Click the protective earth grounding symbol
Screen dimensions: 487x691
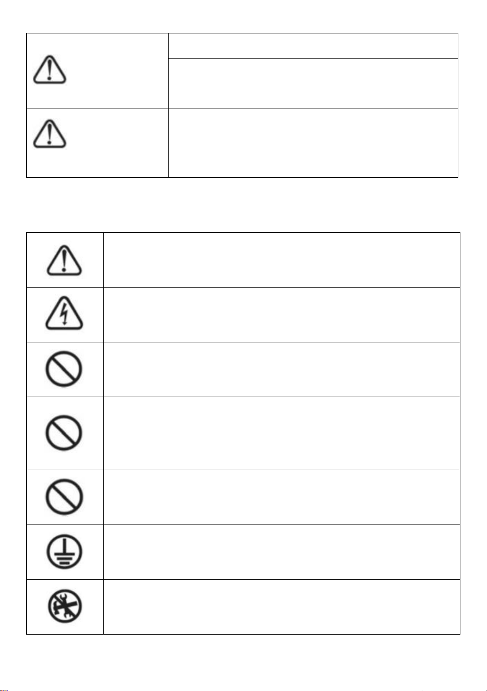(x=64, y=552)
